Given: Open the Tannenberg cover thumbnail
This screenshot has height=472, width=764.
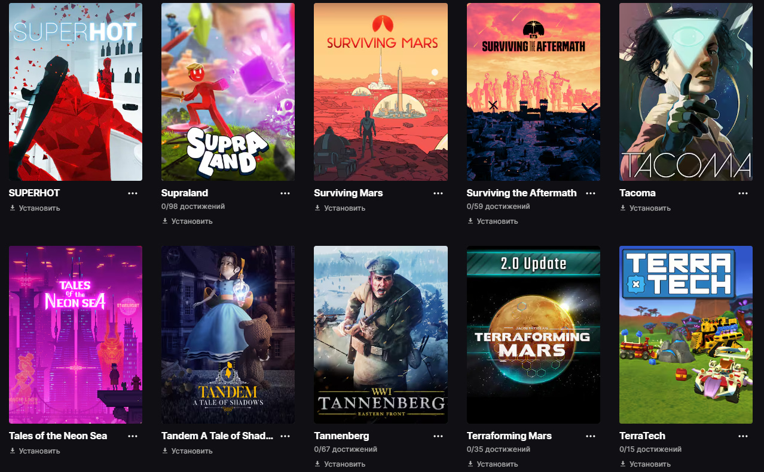Looking at the screenshot, I should click(x=381, y=335).
